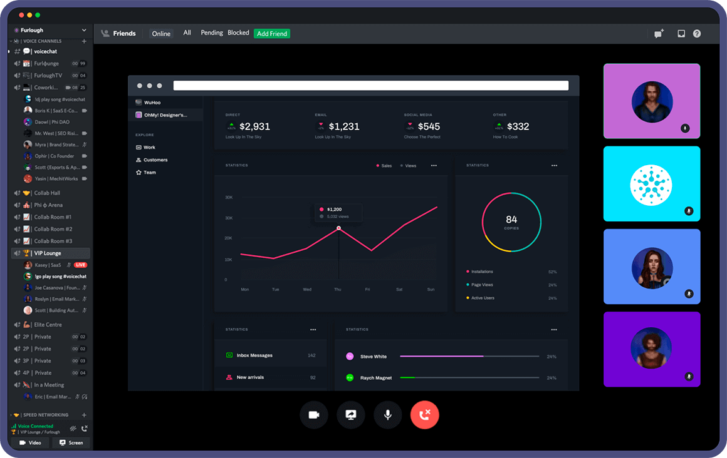Open the help question mark icon
This screenshot has height=458, width=727.
click(697, 34)
